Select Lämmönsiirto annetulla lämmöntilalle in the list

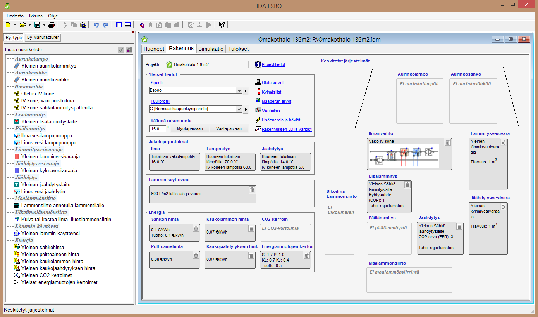click(x=63, y=206)
